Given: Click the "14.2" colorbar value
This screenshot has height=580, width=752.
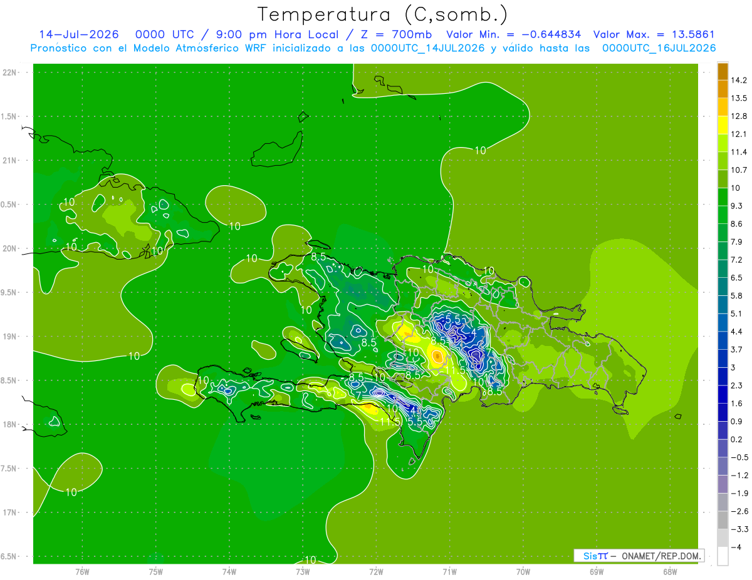Looking at the screenshot, I should click(739, 80).
